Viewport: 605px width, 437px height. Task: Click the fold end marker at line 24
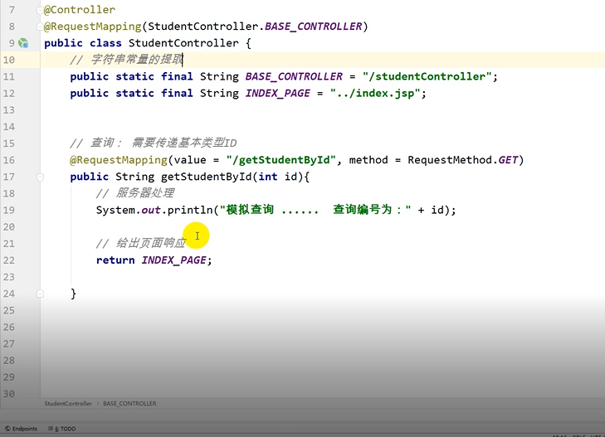point(40,294)
